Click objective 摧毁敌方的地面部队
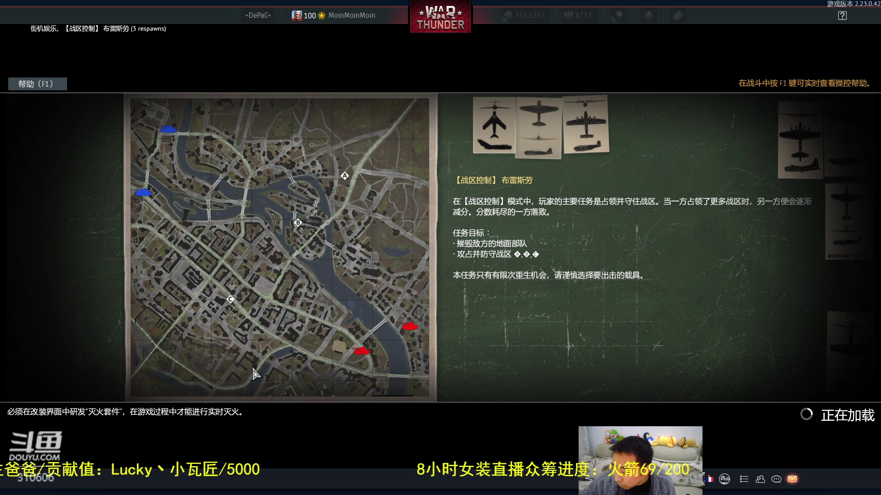 490,243
